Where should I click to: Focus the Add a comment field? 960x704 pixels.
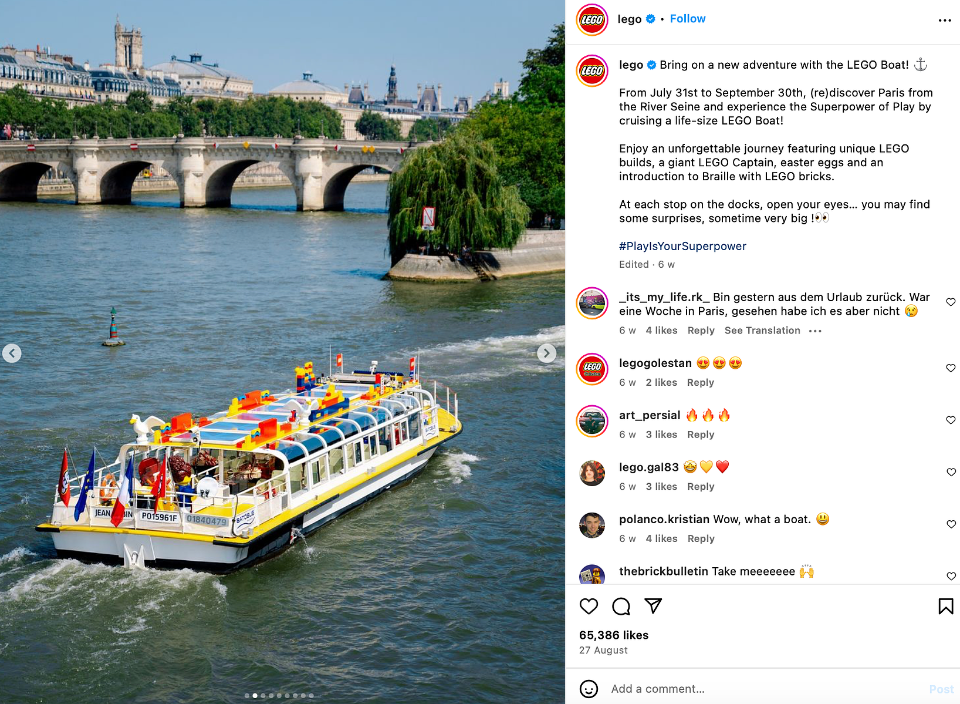click(x=763, y=689)
